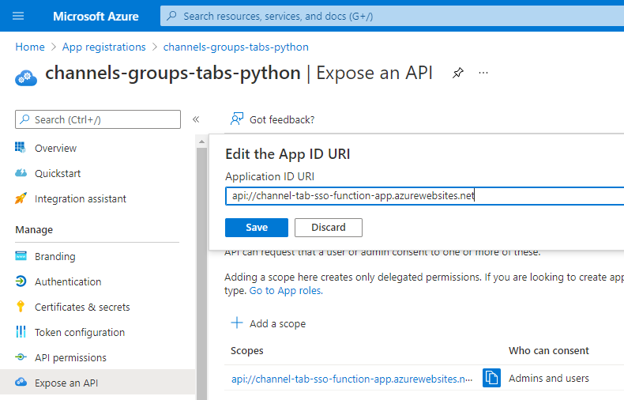The width and height of the screenshot is (624, 400).
Task: Click the API permissions icon
Action: [21, 357]
